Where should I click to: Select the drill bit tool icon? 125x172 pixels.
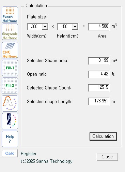(10, 121)
